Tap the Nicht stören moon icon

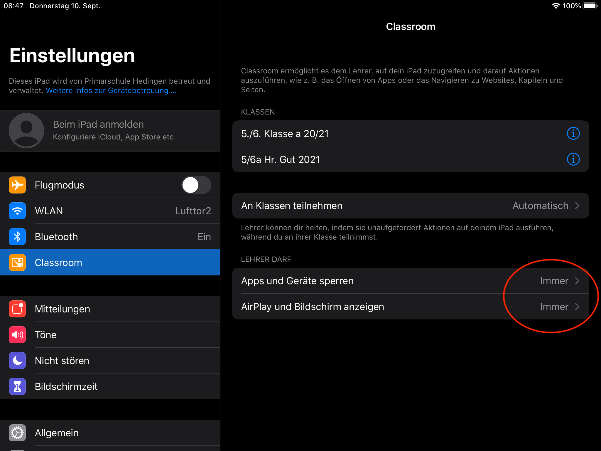[17, 361]
